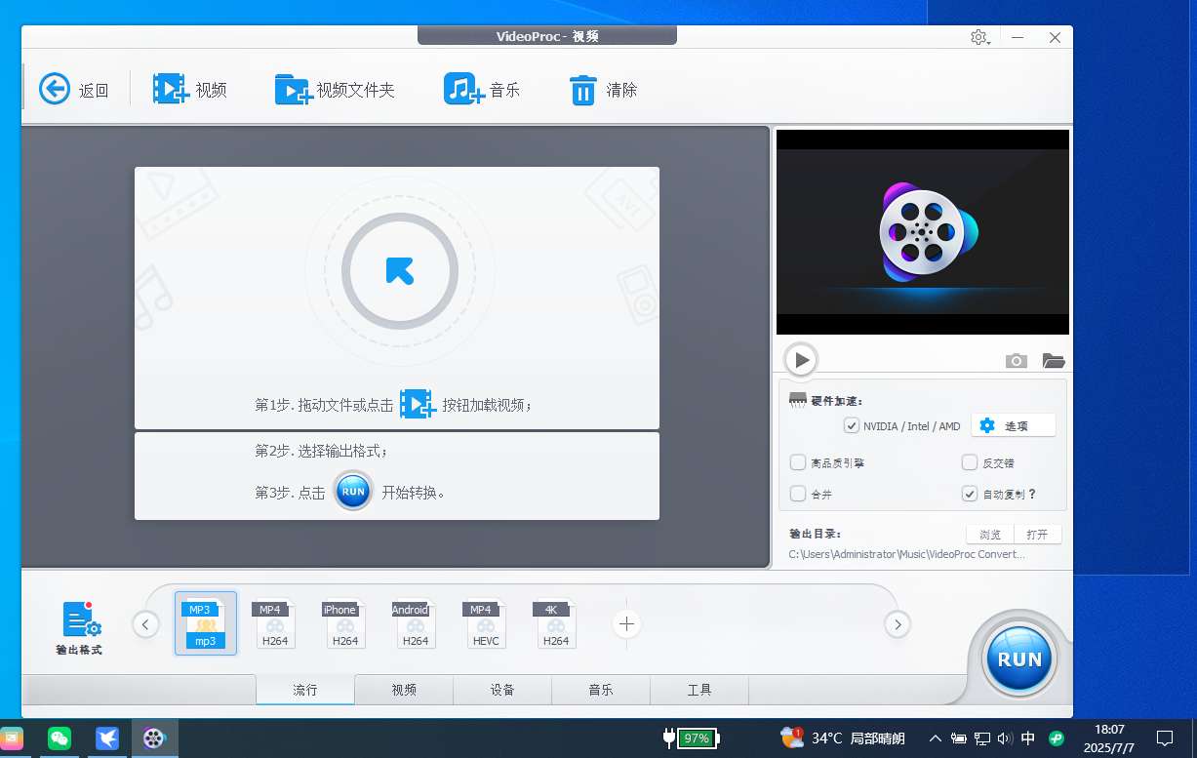Image resolution: width=1197 pixels, height=758 pixels.
Task: Click the preview video thumbnail
Action: click(923, 232)
